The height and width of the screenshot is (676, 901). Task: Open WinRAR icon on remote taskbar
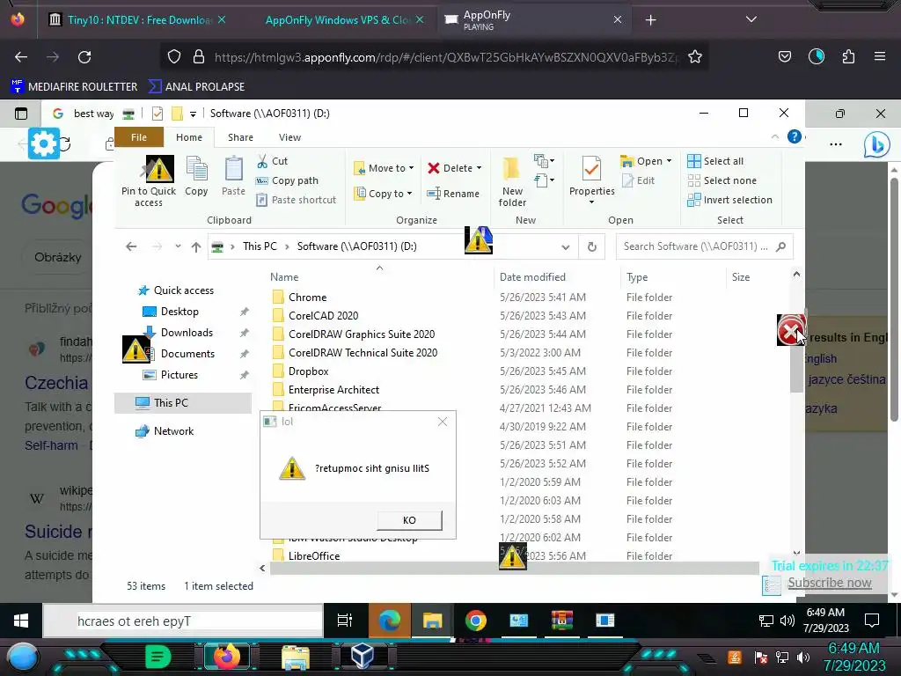point(561,621)
